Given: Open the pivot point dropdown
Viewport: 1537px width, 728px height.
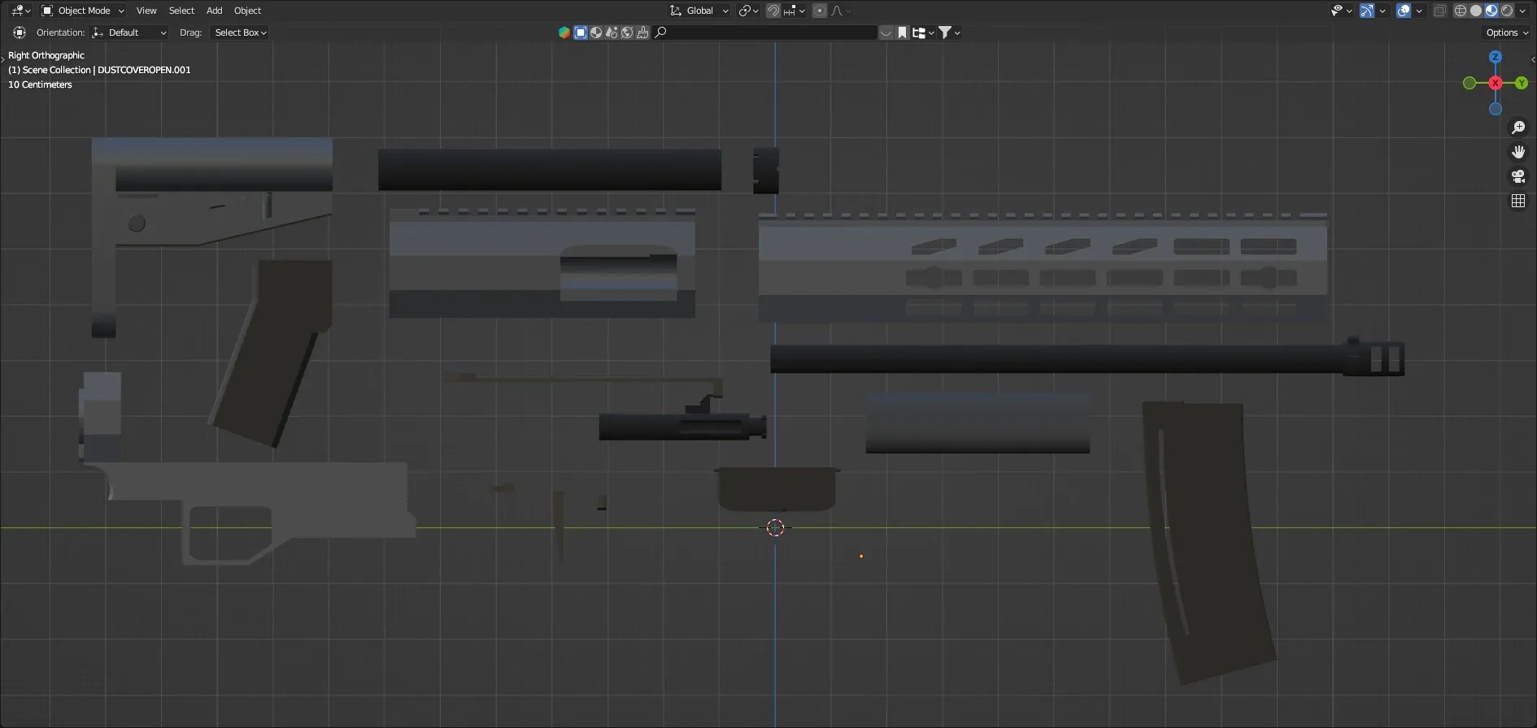Looking at the screenshot, I should pyautogui.click(x=748, y=11).
